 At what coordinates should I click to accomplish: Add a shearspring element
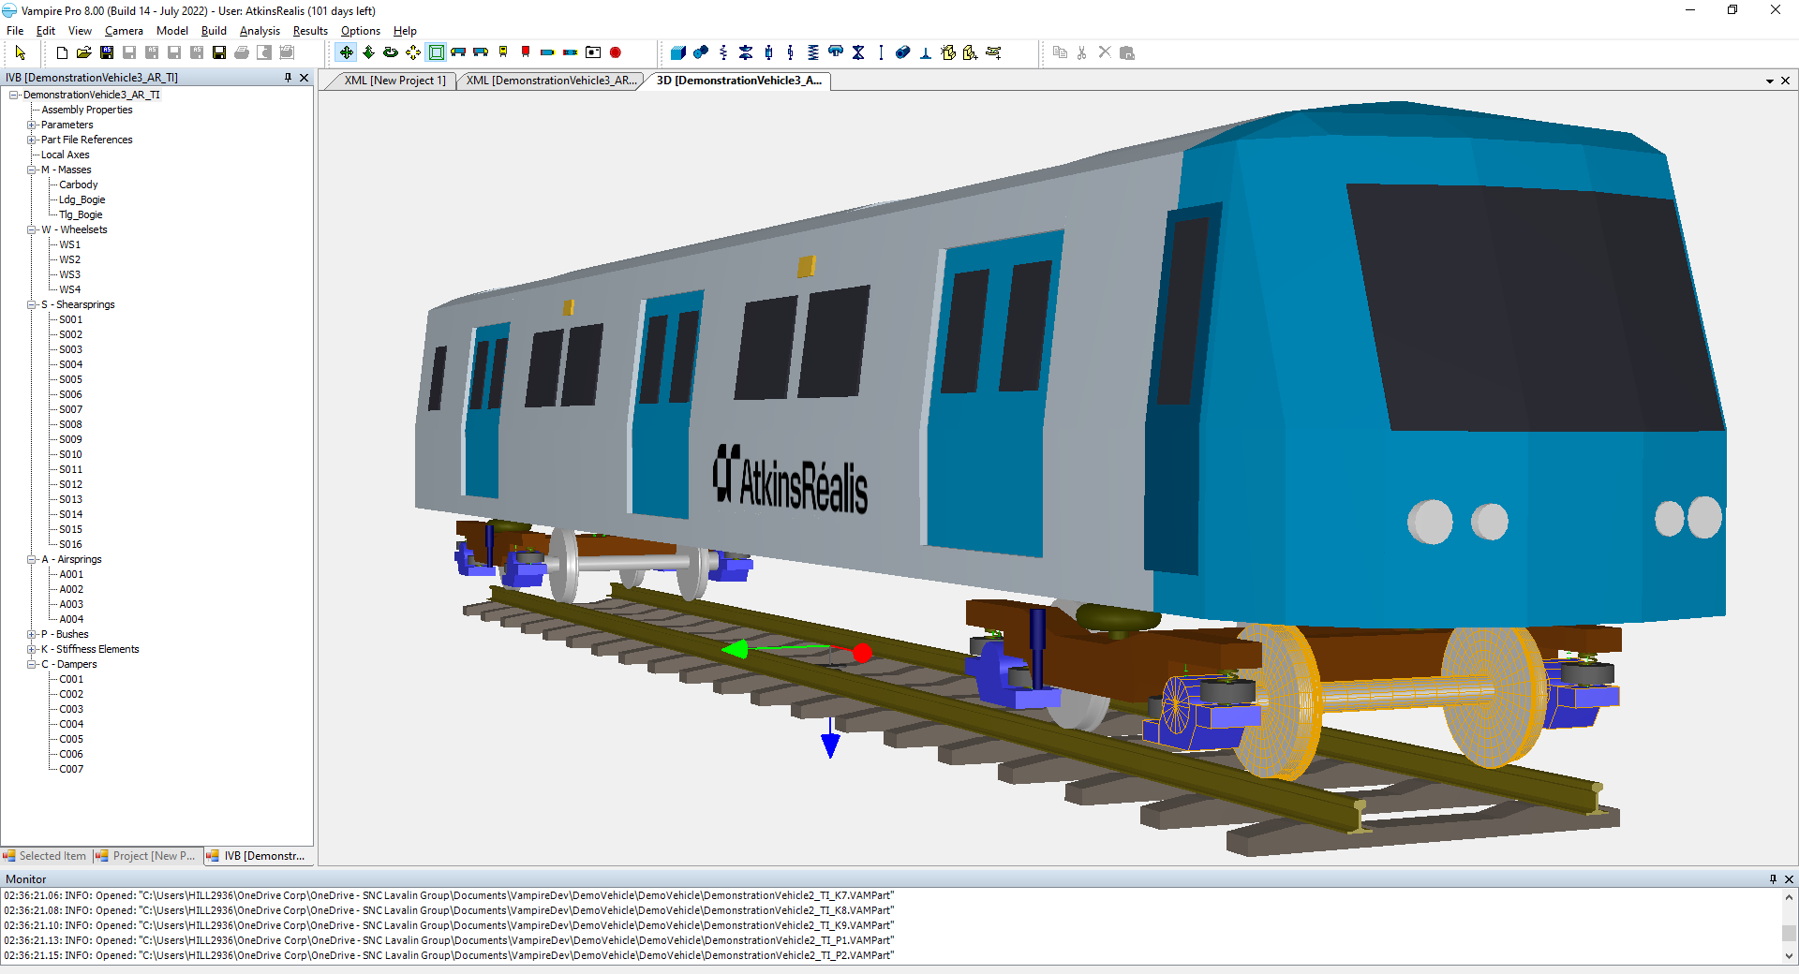click(723, 52)
